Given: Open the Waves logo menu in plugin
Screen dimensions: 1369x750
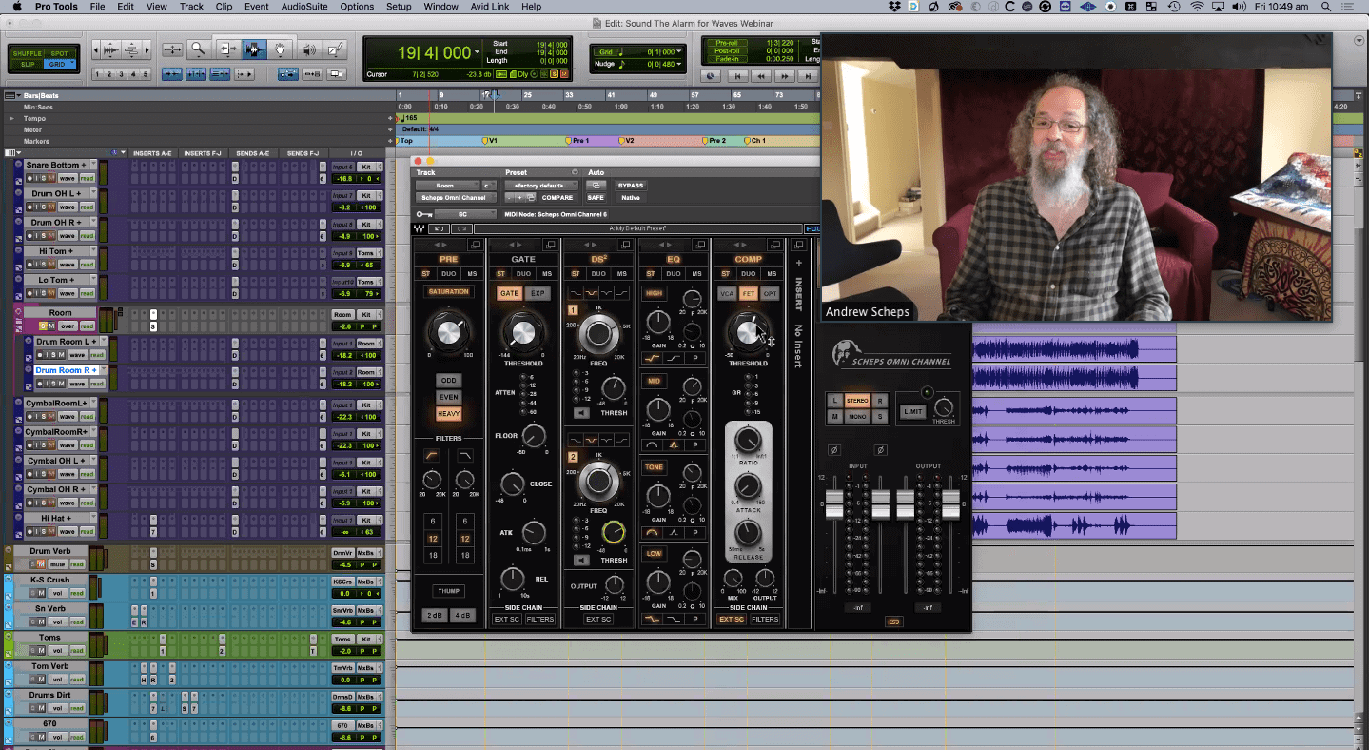Looking at the screenshot, I should [420, 228].
